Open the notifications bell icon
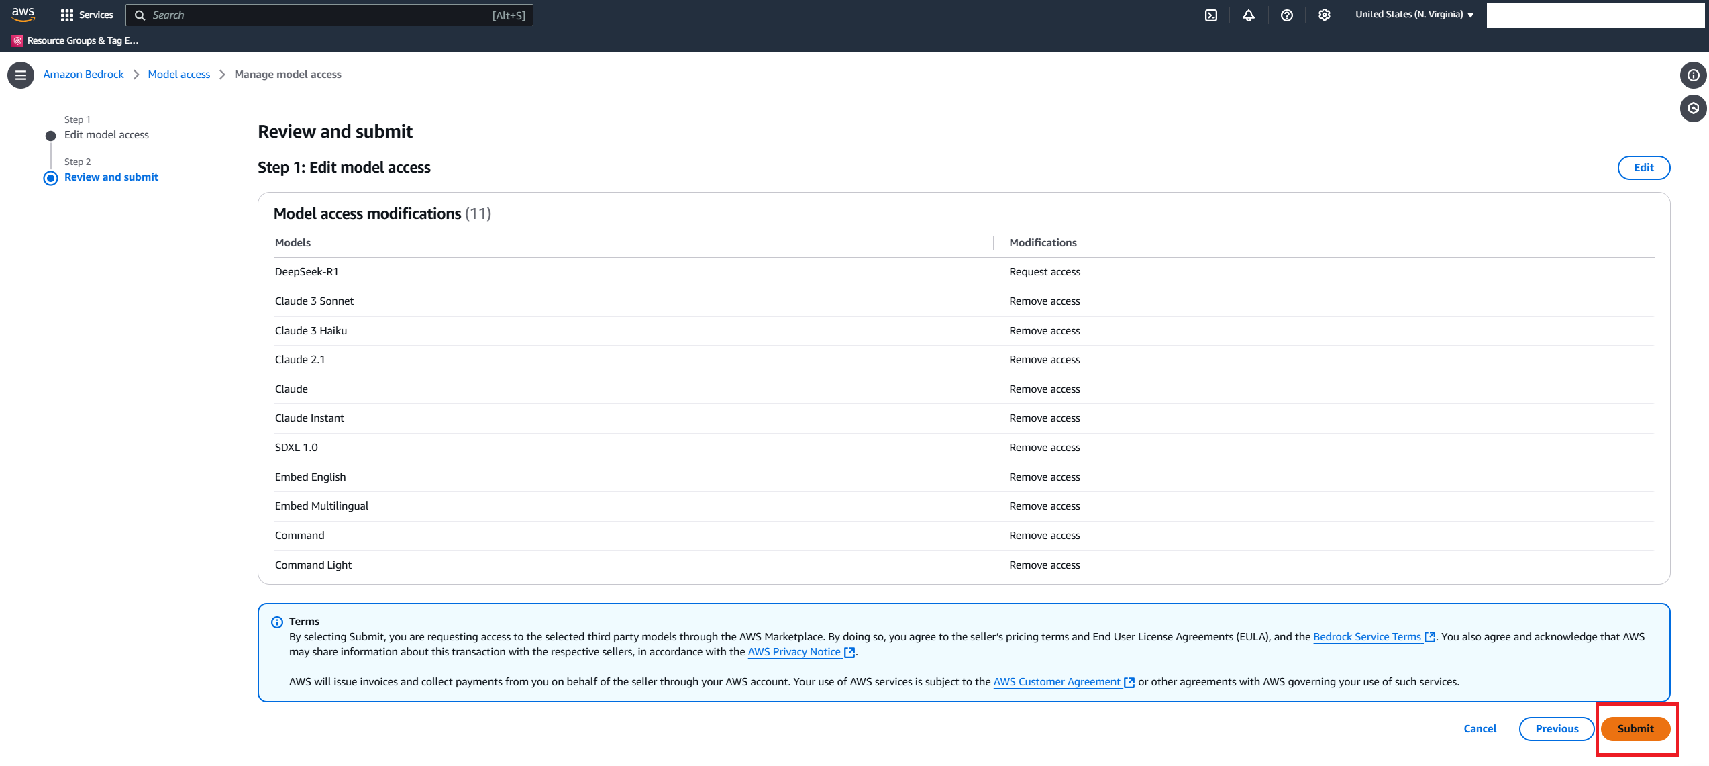The image size is (1709, 766). point(1249,15)
